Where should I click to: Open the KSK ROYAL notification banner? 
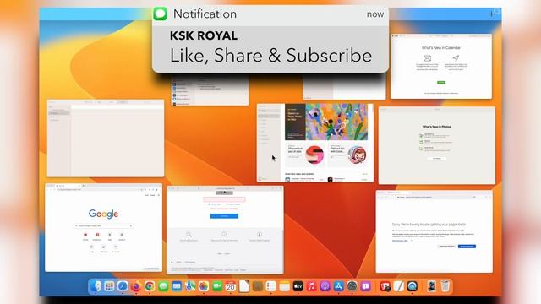[x=270, y=39]
